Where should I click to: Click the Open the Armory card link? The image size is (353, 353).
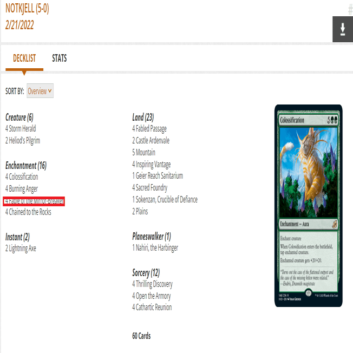tap(152, 296)
